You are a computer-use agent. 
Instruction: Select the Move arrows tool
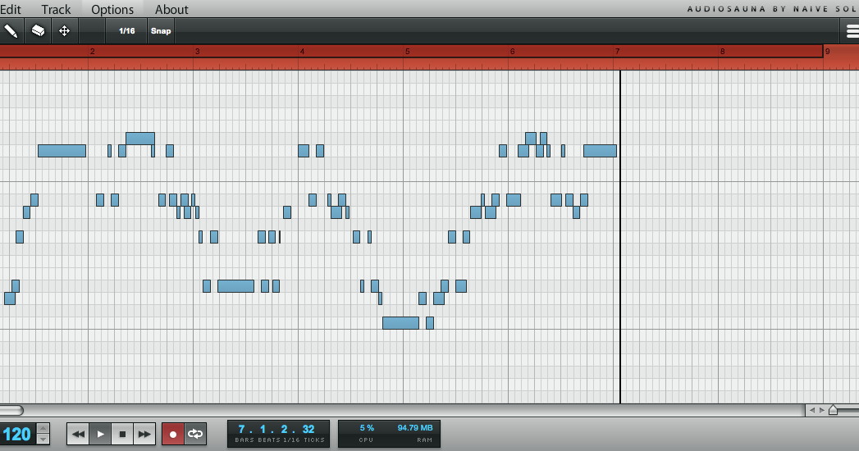pos(64,30)
